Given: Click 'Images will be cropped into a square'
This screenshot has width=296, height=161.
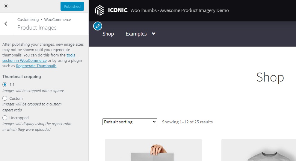Looking at the screenshot, I should click(33, 91).
